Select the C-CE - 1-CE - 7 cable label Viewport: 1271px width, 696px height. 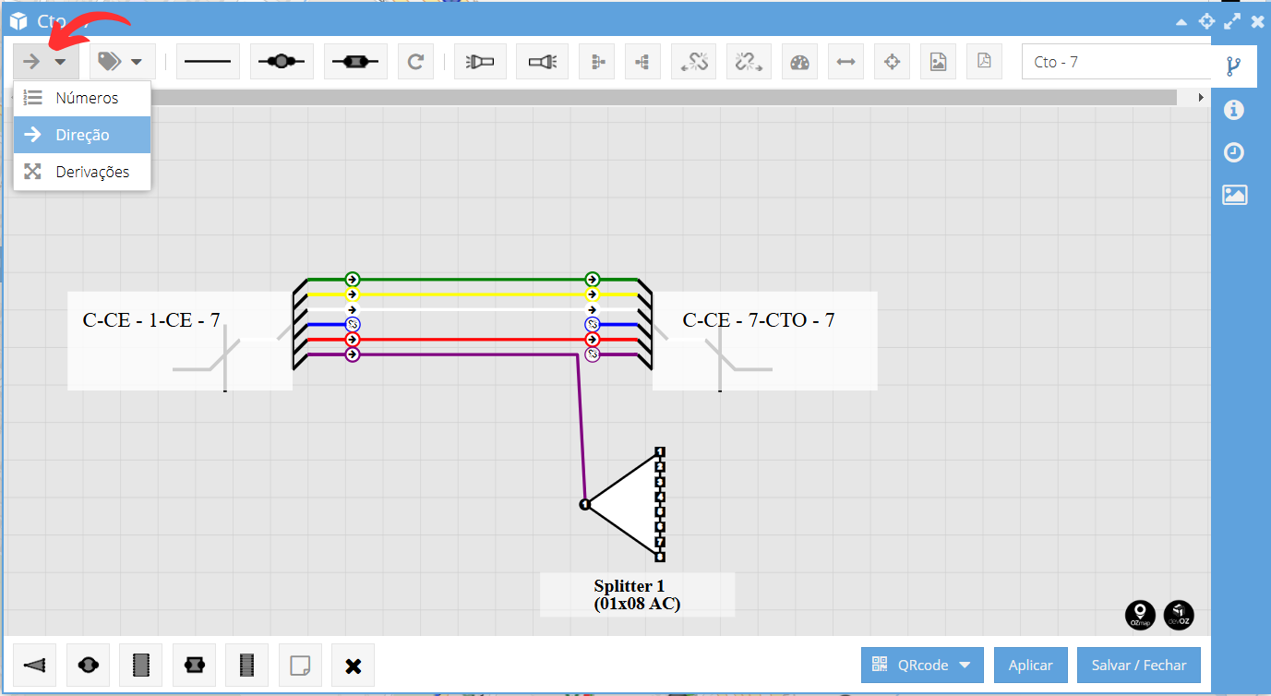click(x=151, y=320)
